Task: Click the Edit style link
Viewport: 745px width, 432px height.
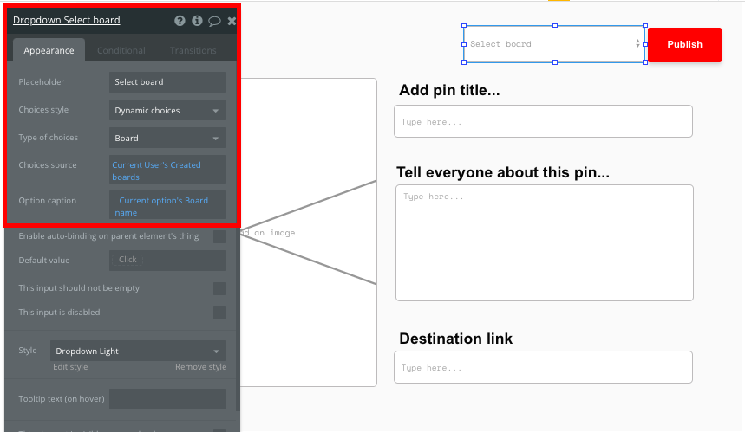Action: click(x=70, y=367)
